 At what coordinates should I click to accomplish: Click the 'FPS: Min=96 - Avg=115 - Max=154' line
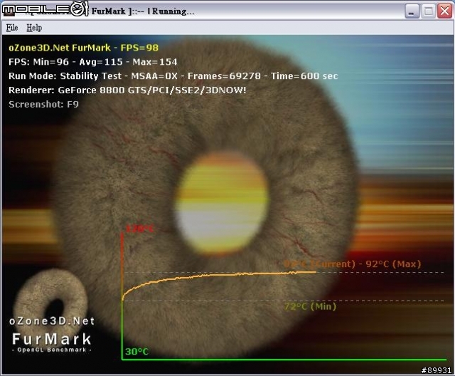[93, 62]
